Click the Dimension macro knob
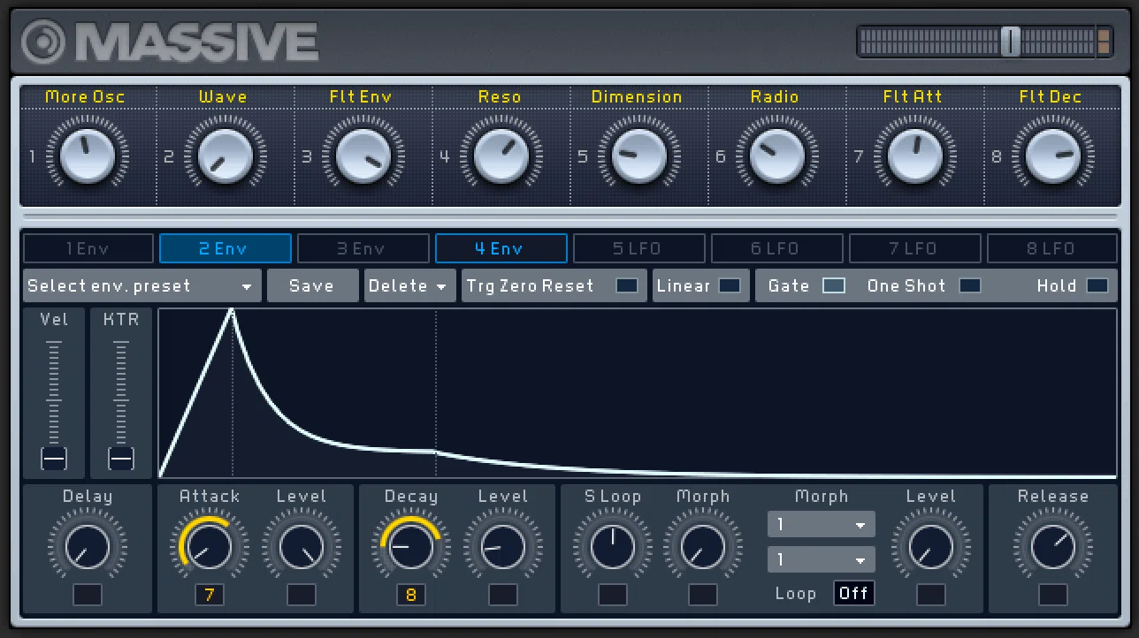This screenshot has width=1139, height=638. pyautogui.click(x=638, y=156)
